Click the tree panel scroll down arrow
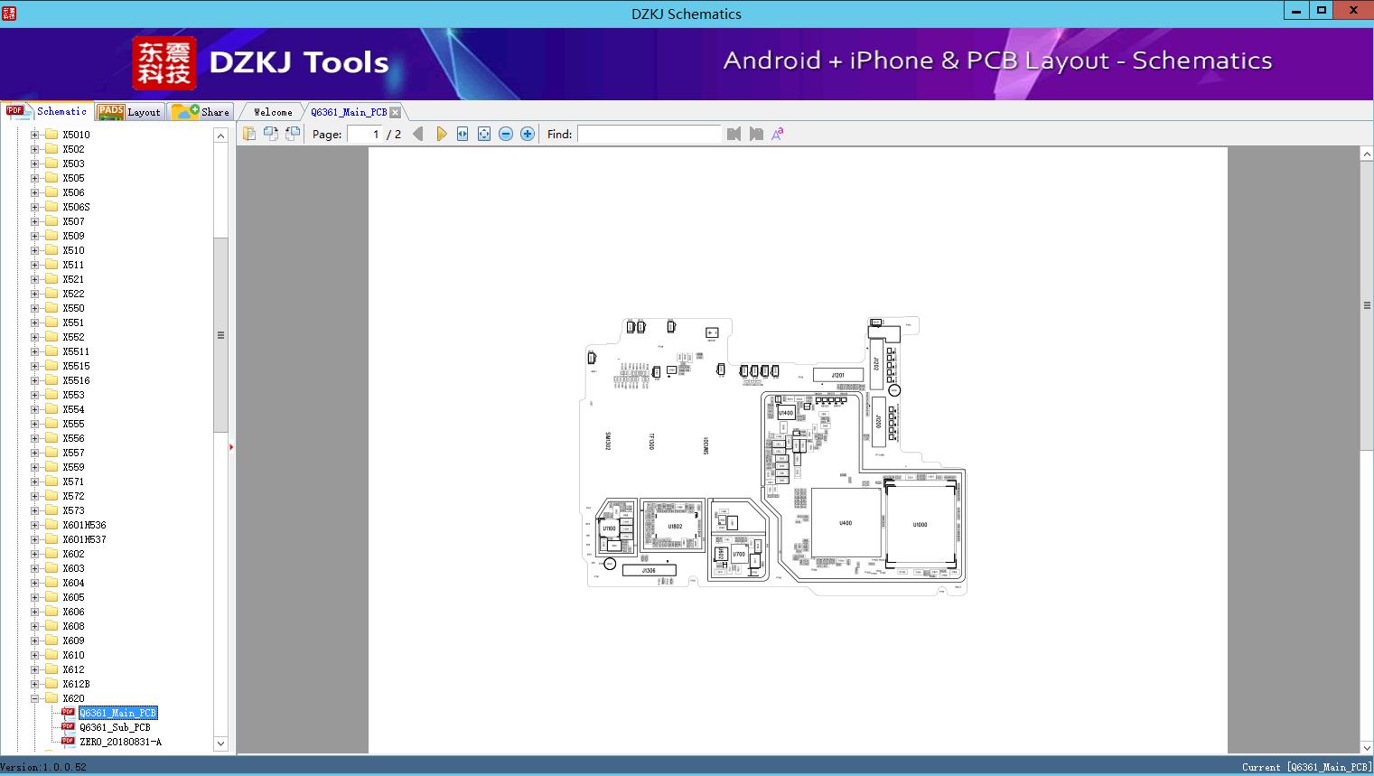Viewport: 1374px width, 776px height. pyautogui.click(x=220, y=743)
